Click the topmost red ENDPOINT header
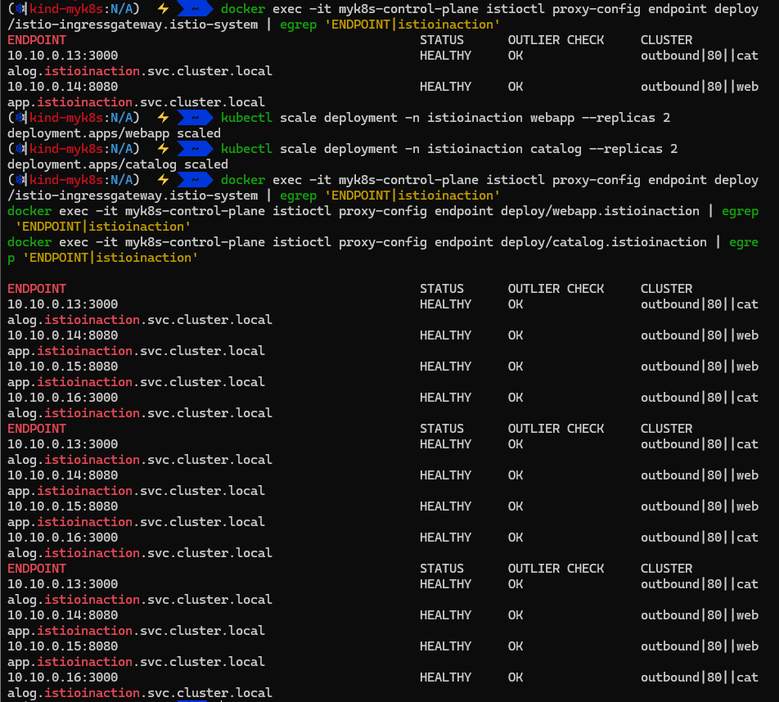This screenshot has height=702, width=779. click(37, 40)
